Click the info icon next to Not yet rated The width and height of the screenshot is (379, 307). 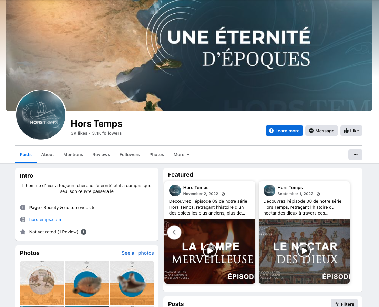coord(84,232)
